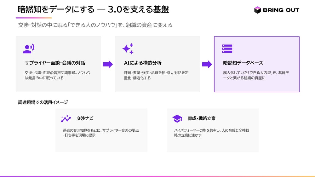Click arrow pointing to 暗黙知データベース card
This screenshot has width=315, height=177.
coord(207,64)
